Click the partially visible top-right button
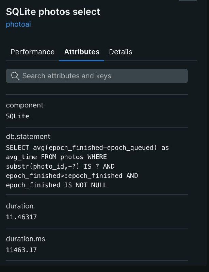Image resolution: width=209 pixels, height=272 pixels. (x=188, y=1)
